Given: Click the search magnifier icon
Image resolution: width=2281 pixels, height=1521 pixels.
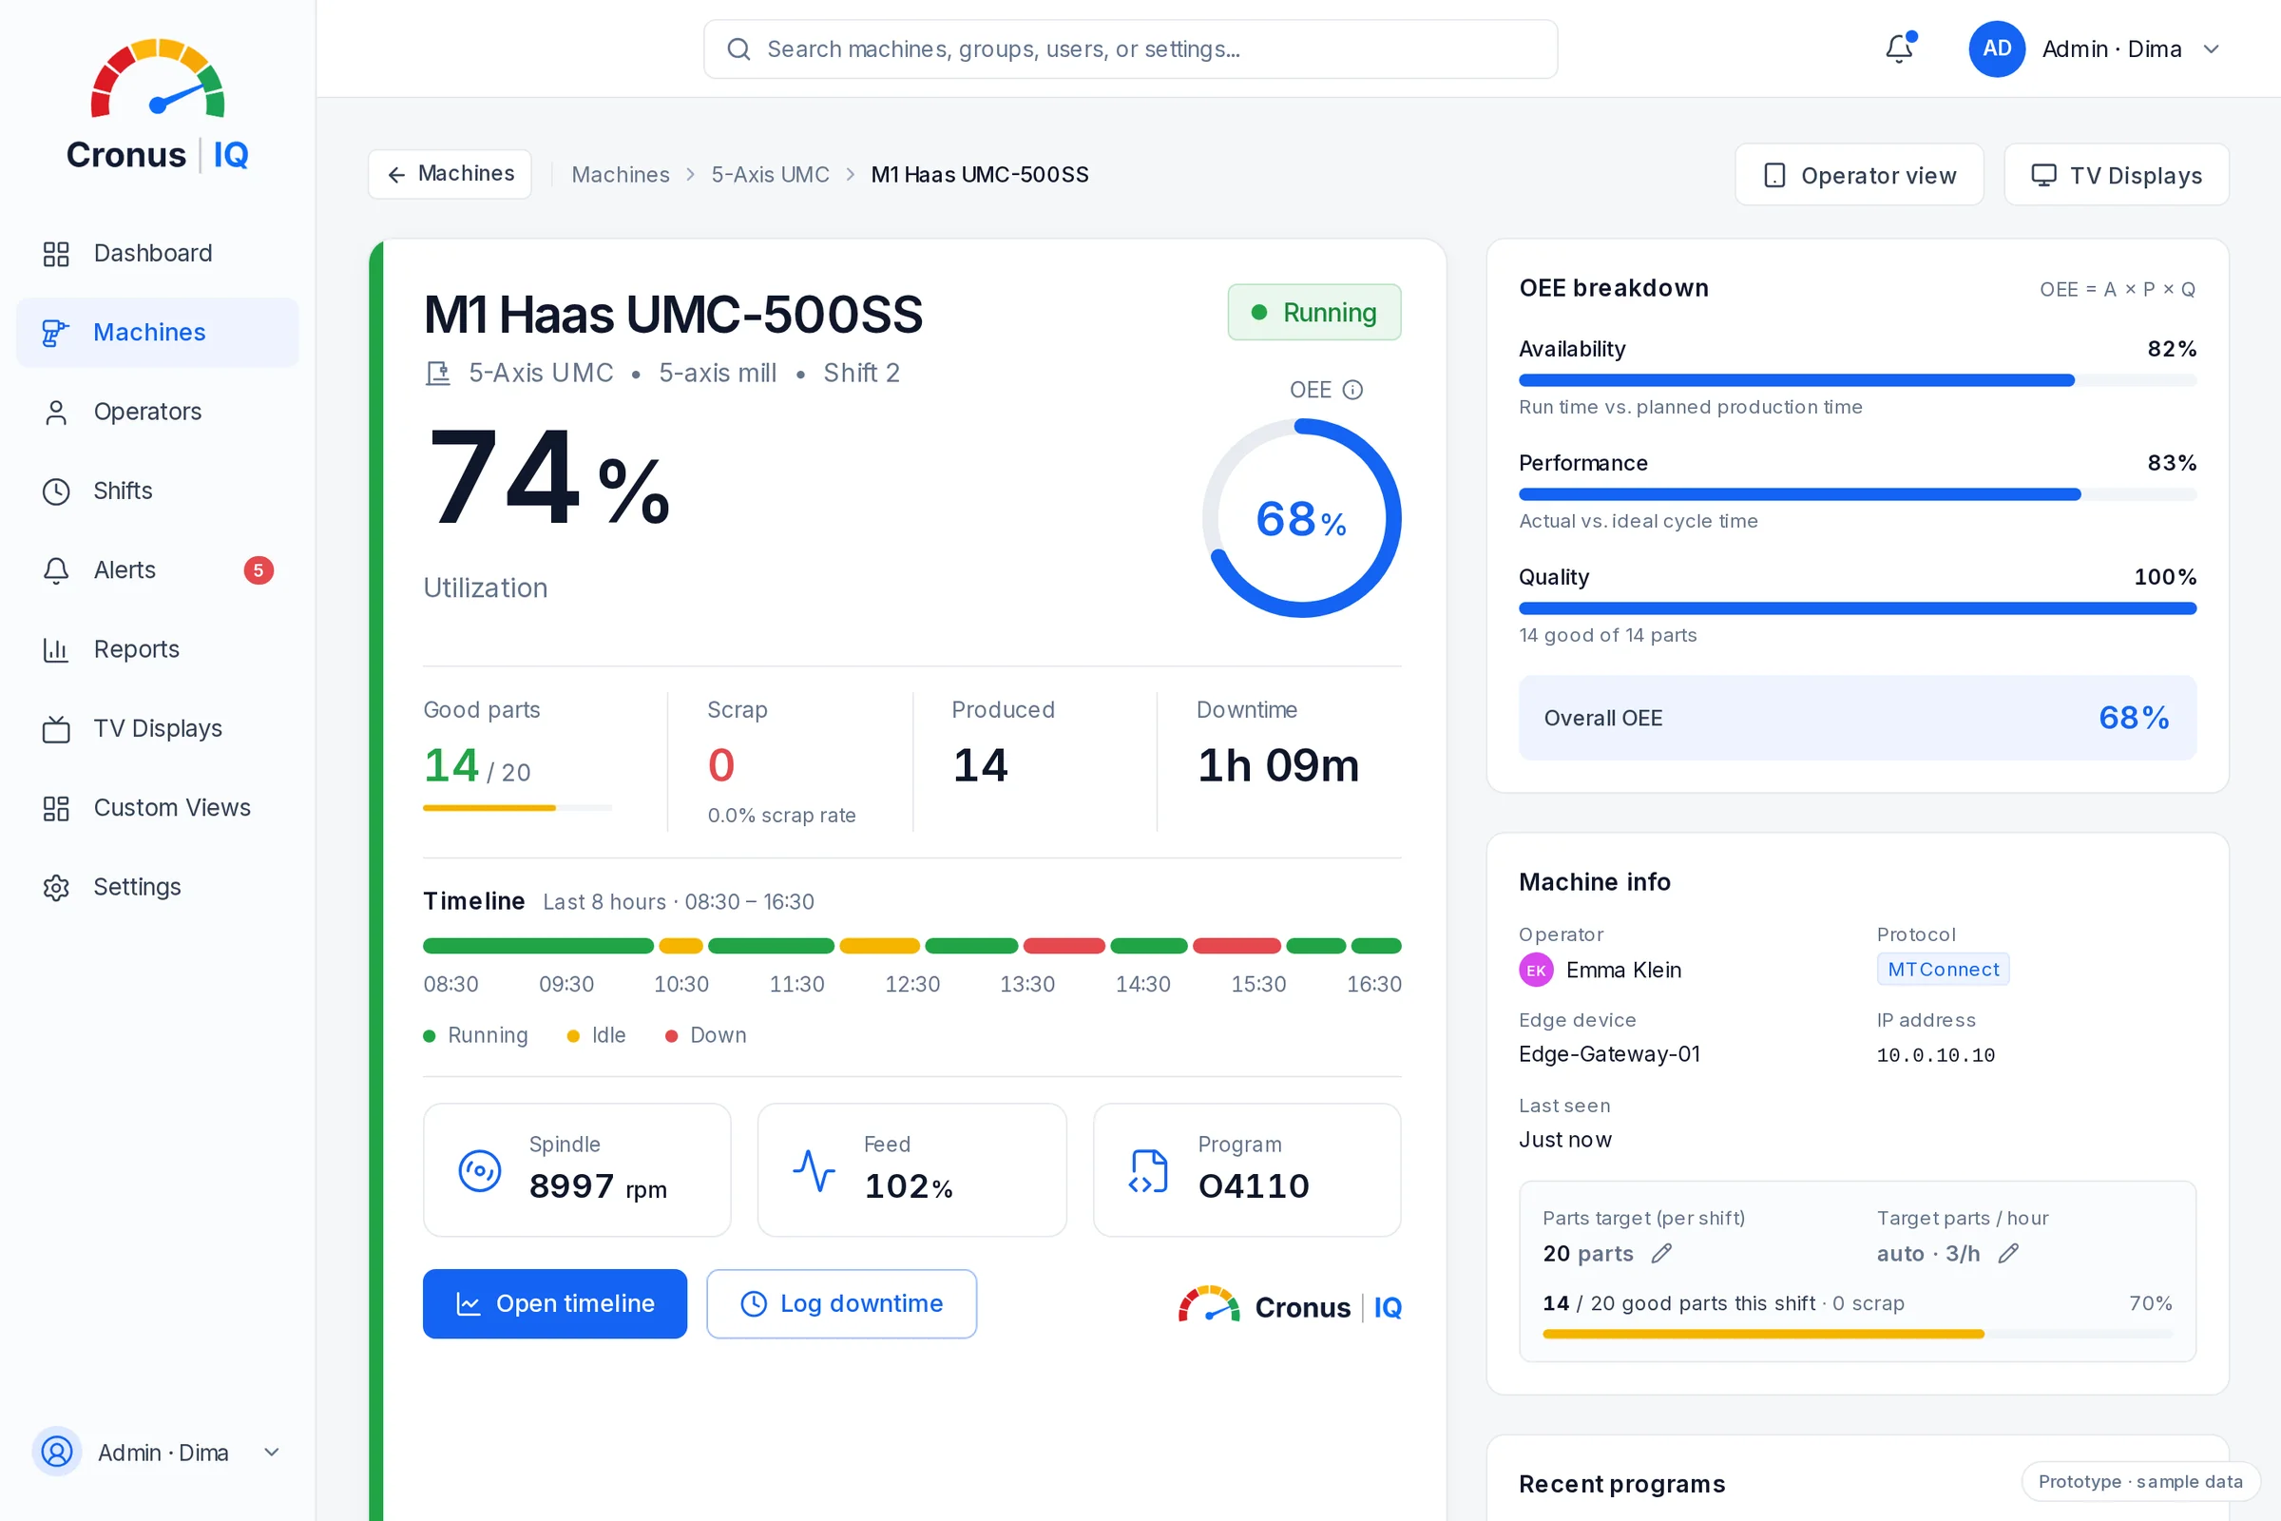Looking at the screenshot, I should click(x=739, y=48).
